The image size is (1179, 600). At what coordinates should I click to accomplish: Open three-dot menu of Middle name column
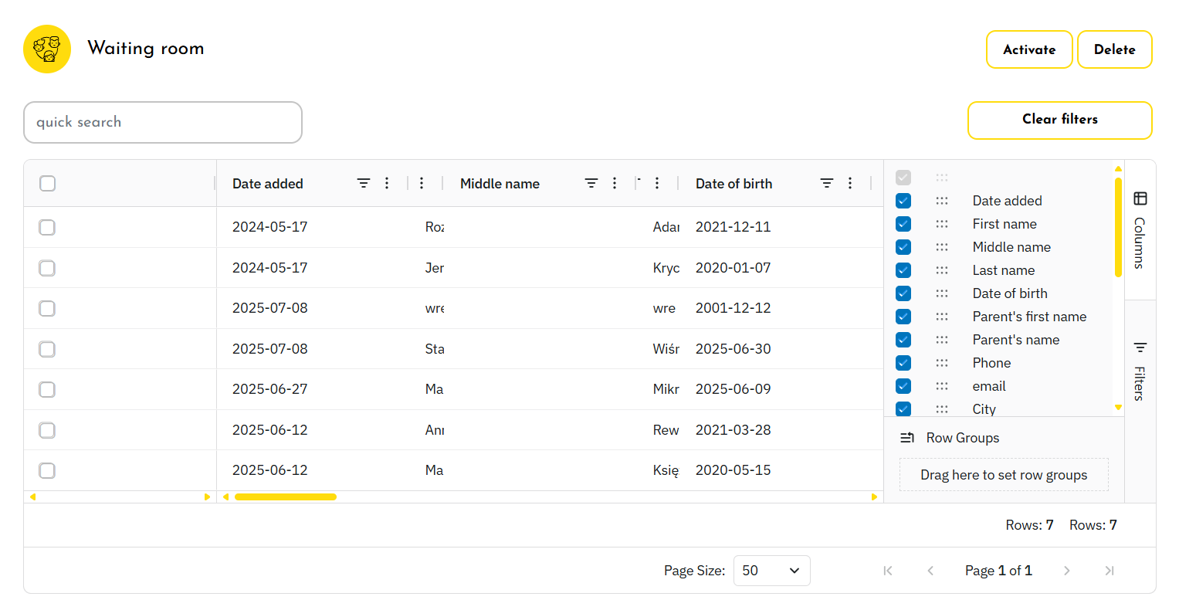coord(615,183)
